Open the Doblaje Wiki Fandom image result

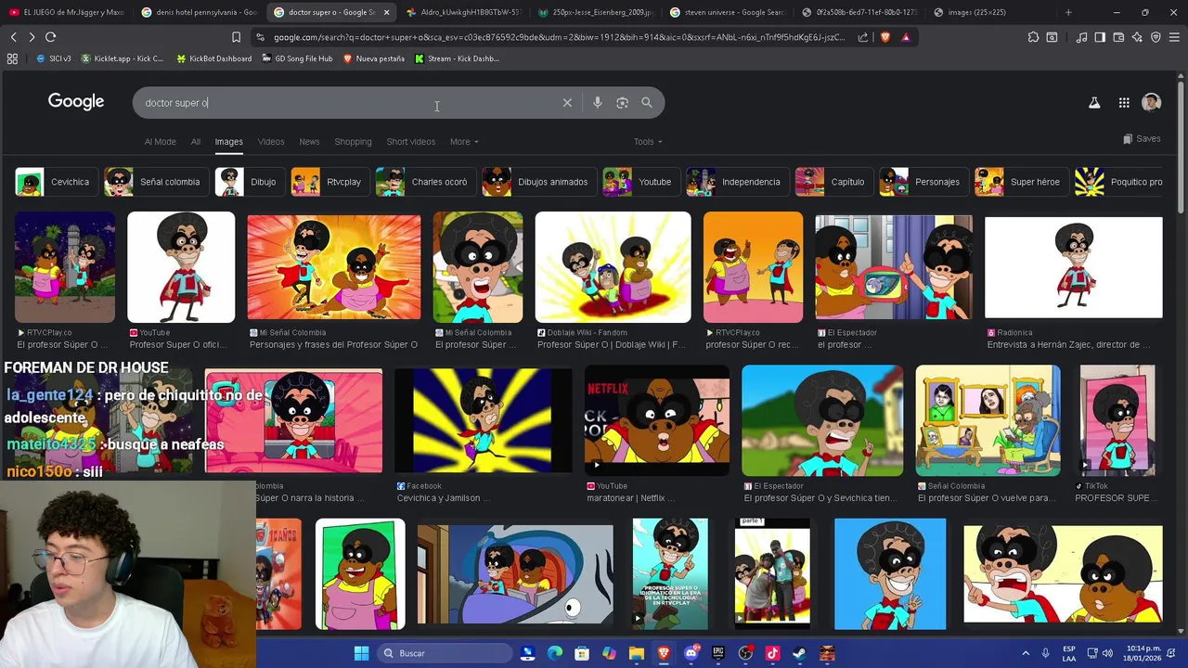613,267
